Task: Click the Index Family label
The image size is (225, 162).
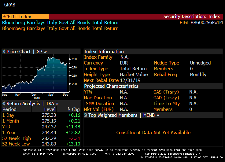Action: 98,57
